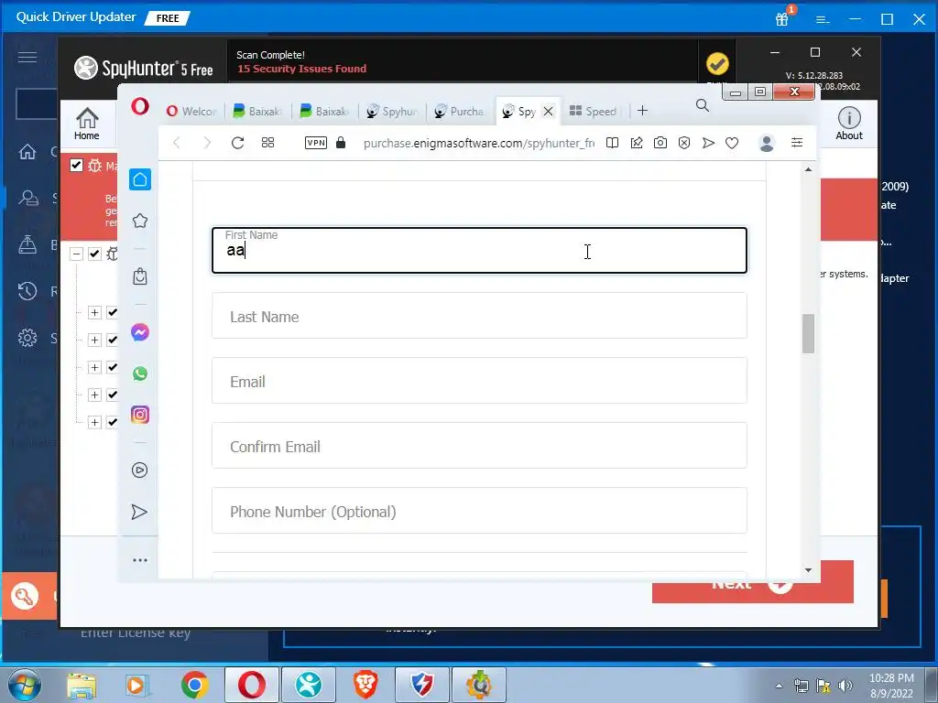Collapse SpyHunter tree minus expander

coord(76,254)
